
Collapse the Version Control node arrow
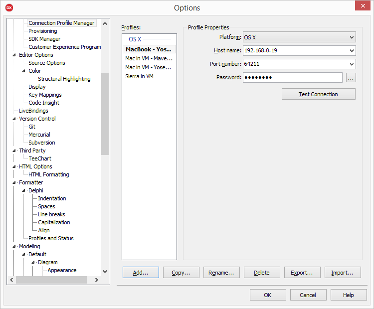(14, 119)
